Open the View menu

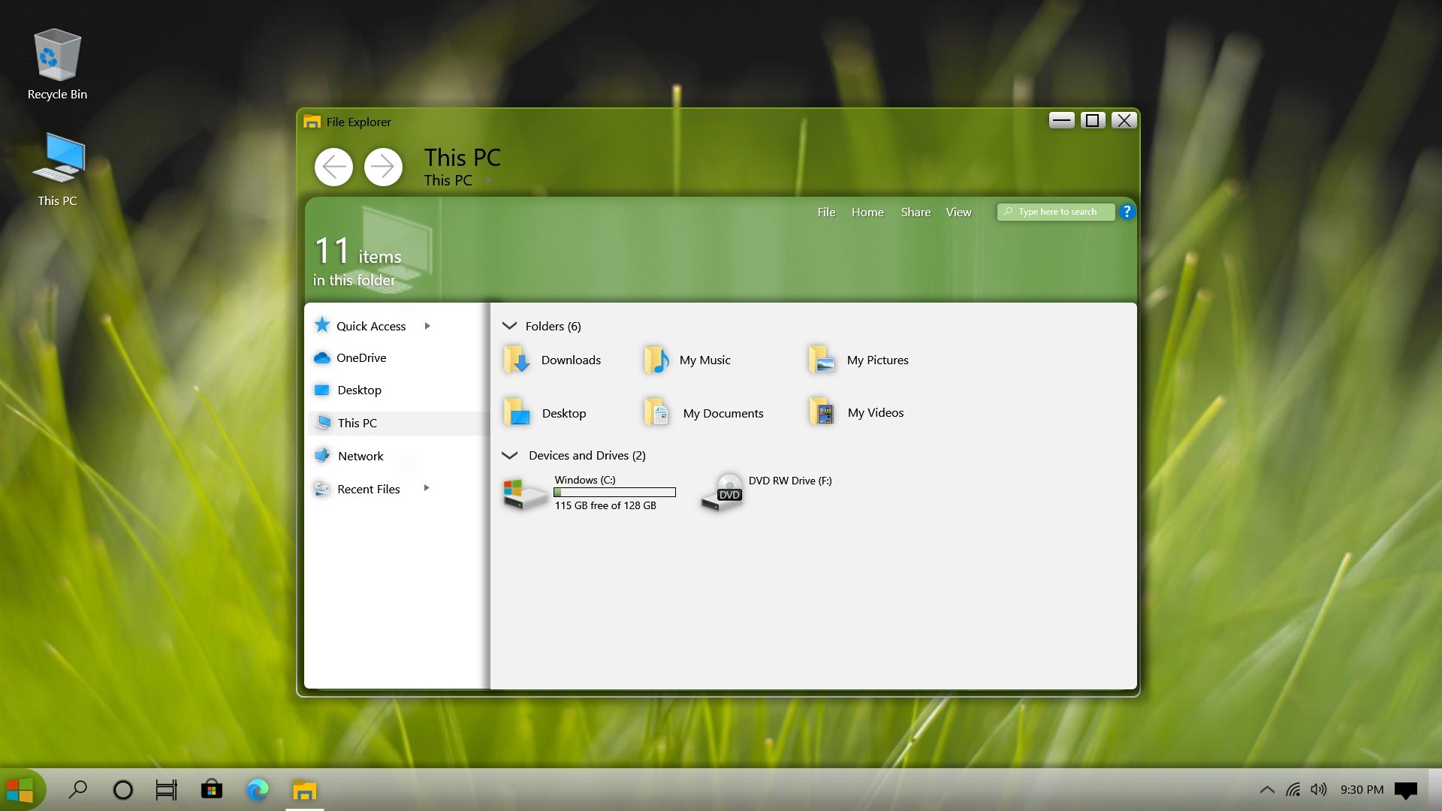point(958,212)
